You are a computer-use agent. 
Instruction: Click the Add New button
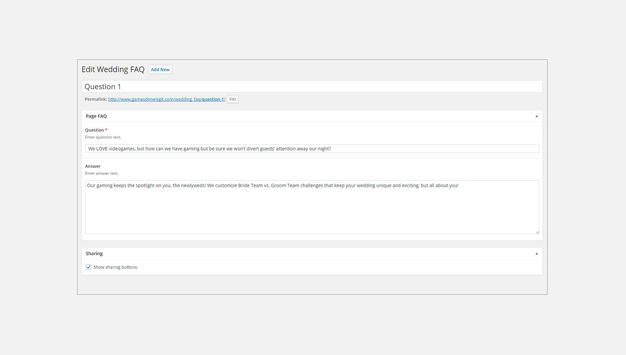coord(160,69)
